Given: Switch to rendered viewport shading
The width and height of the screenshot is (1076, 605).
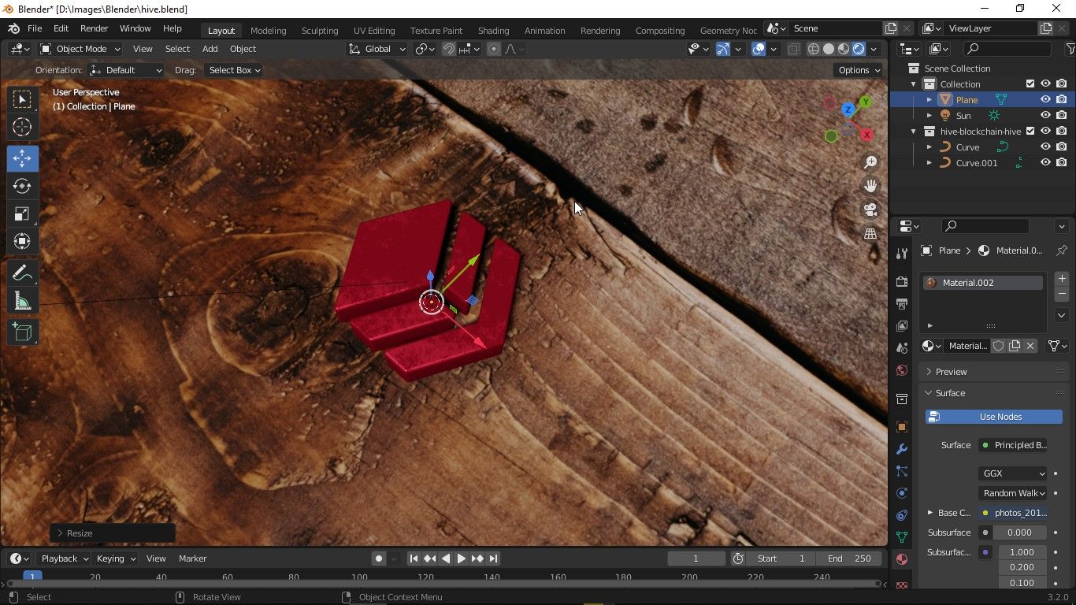Looking at the screenshot, I should [859, 49].
